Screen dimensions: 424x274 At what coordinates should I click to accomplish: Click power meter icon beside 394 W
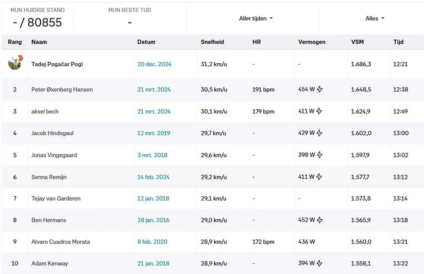[x=319, y=263]
